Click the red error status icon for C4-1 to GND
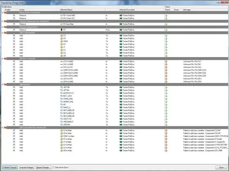The image size is (229, 171). pyautogui.click(x=166, y=64)
